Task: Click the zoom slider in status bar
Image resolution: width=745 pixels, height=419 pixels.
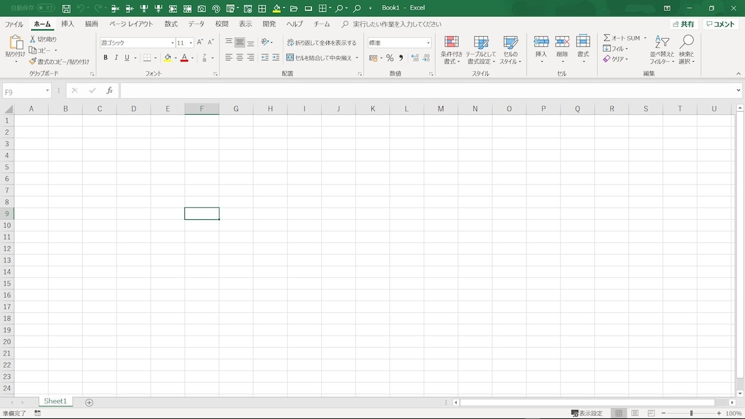Action: pos(691,414)
